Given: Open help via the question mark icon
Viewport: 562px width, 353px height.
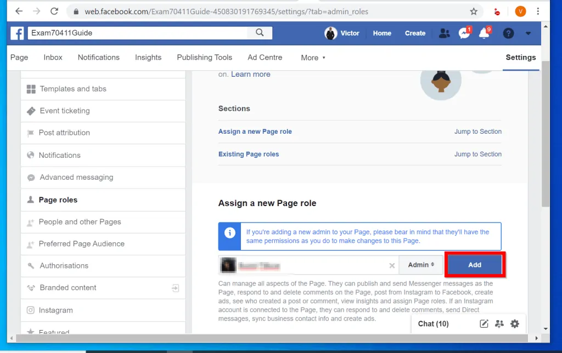Looking at the screenshot, I should [x=508, y=33].
